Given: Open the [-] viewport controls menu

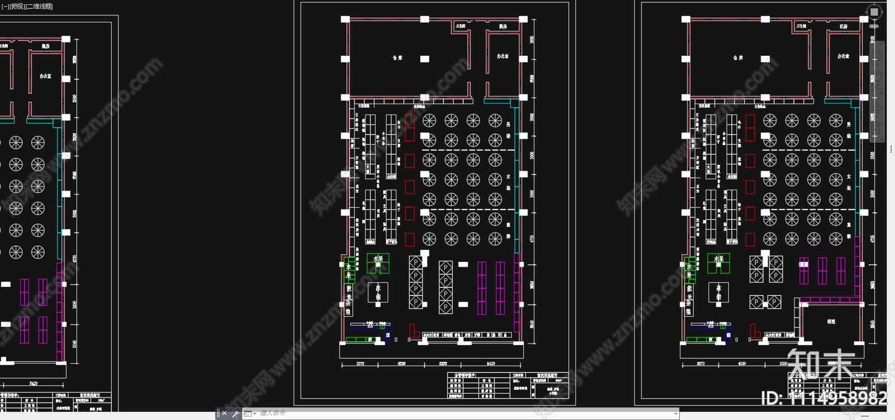Looking at the screenshot, I should pyautogui.click(x=5, y=6).
